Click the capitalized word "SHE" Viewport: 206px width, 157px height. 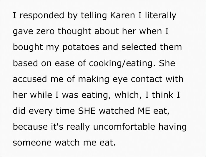point(87,111)
